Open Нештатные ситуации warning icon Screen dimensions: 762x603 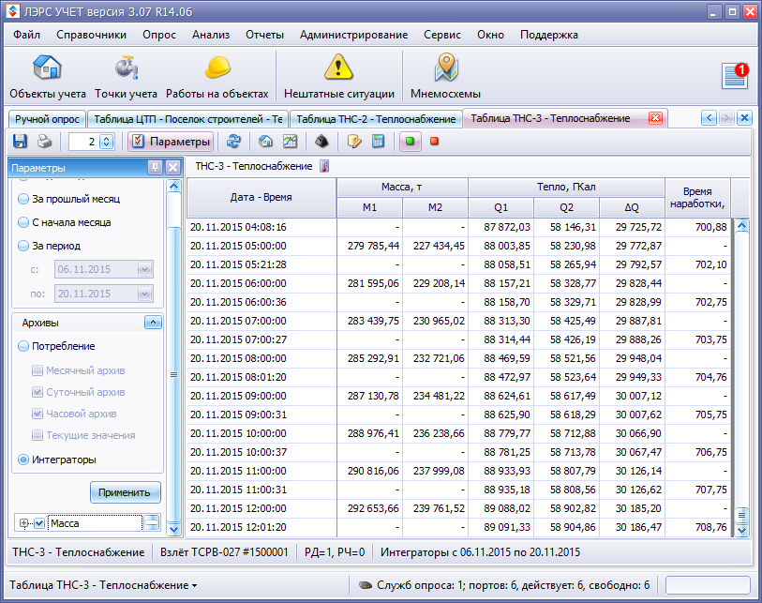[338, 68]
